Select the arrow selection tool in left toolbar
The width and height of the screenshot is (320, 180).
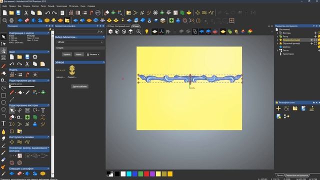(3, 37)
